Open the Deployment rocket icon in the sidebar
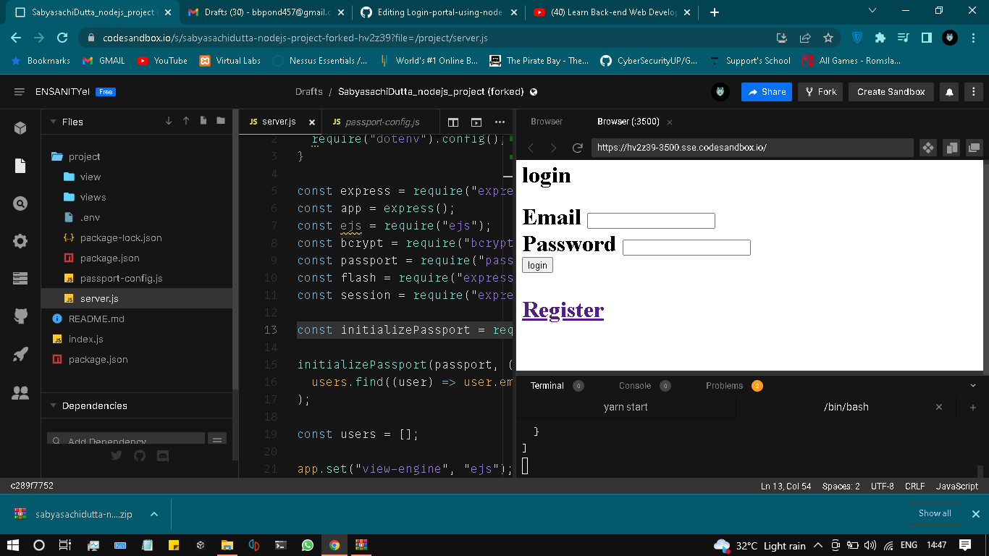Screen dimensions: 989x556 (x=20, y=354)
